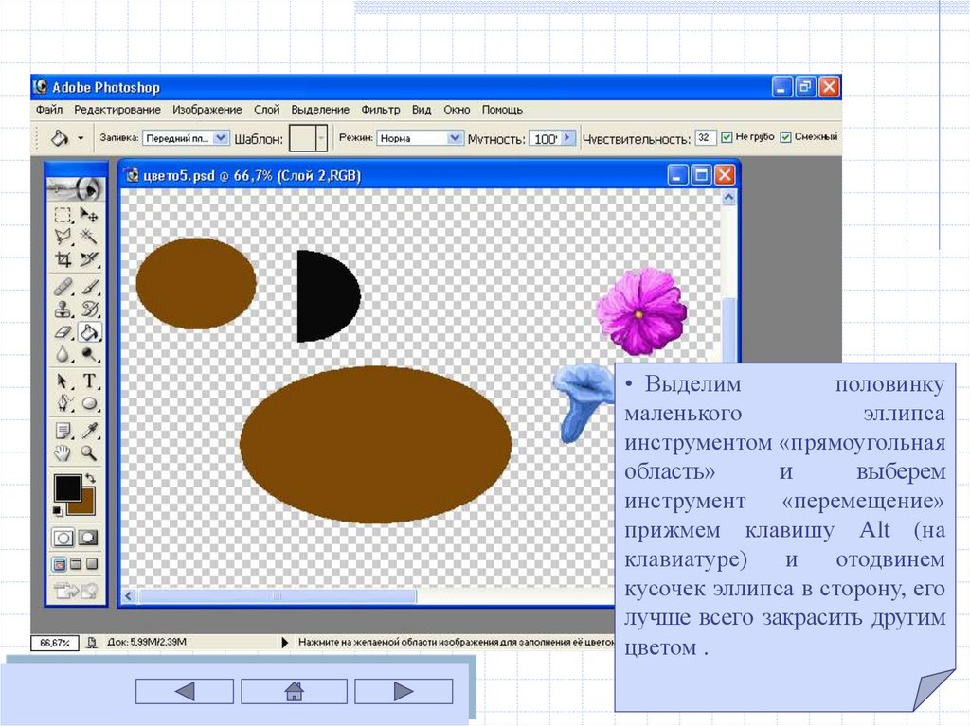The height and width of the screenshot is (726, 970).
Task: Select the Hand tool
Action: 63,452
